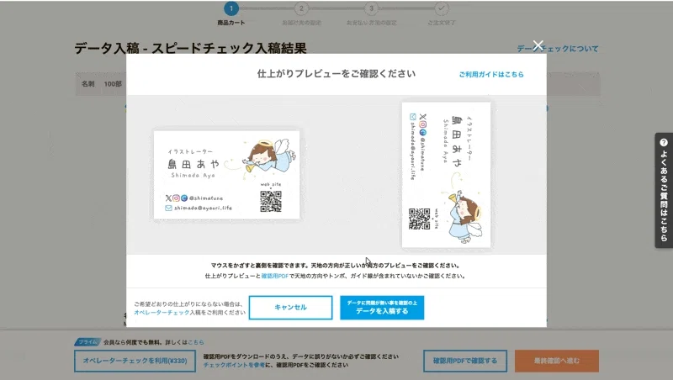Click step 3 circle in progress bar
The width and height of the screenshot is (673, 380).
(371, 8)
